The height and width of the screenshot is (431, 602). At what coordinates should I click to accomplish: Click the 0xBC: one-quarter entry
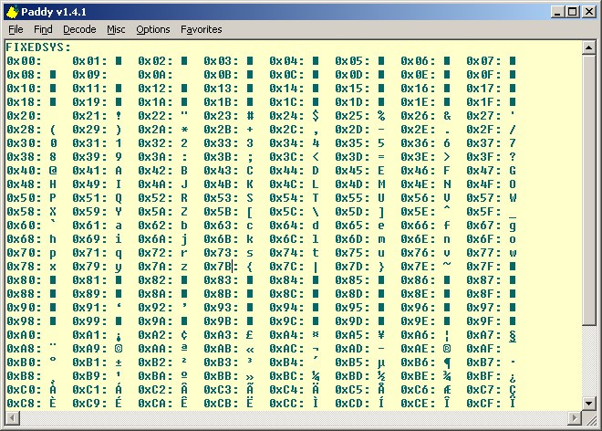(x=294, y=376)
